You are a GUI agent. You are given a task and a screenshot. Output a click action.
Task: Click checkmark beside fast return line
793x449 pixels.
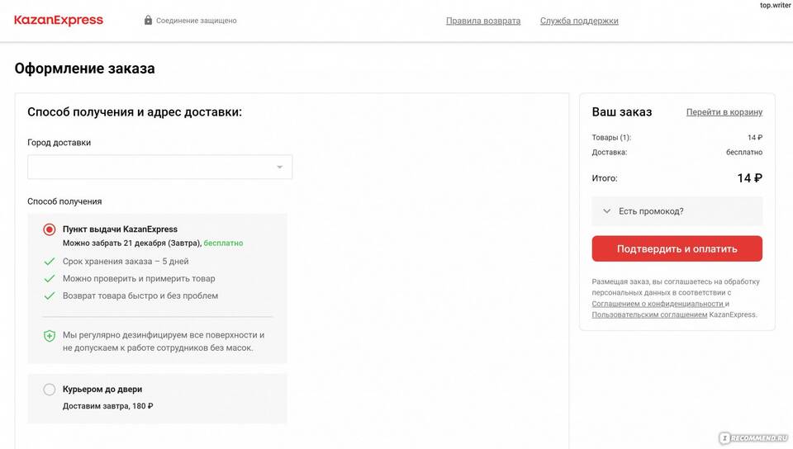[x=50, y=295]
